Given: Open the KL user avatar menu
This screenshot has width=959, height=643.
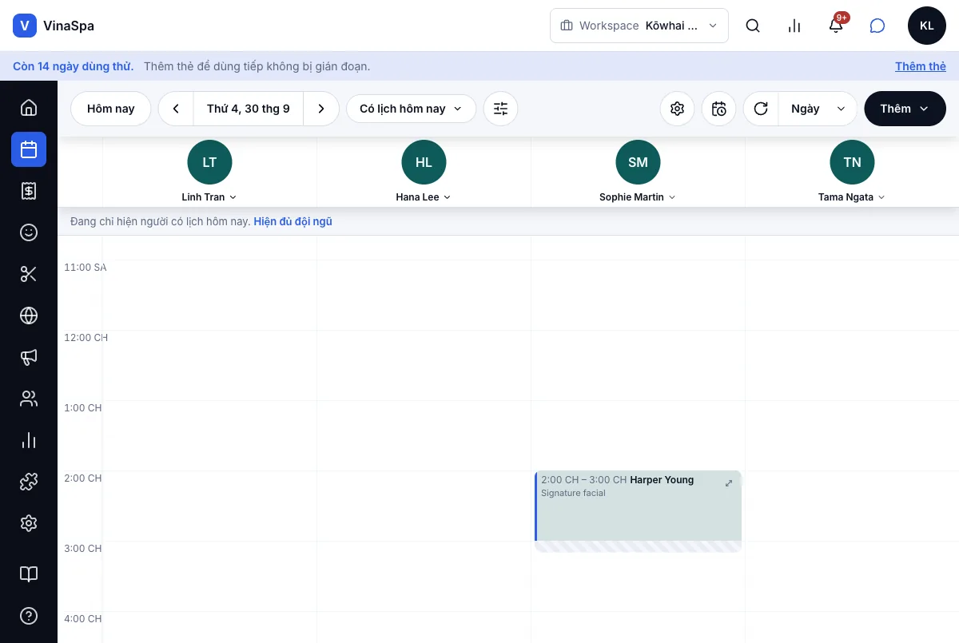Looking at the screenshot, I should [927, 26].
